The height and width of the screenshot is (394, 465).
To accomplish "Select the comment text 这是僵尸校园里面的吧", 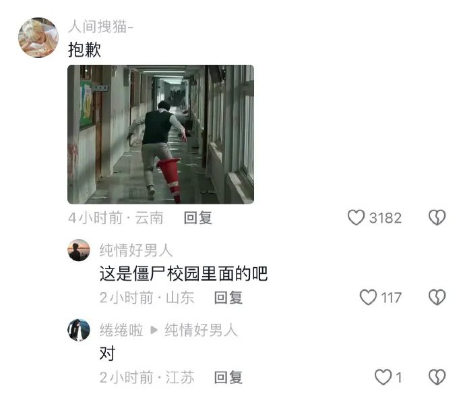I will coord(183,273).
